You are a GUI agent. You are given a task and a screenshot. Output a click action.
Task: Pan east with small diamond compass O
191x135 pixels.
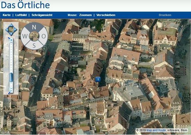coord(15,29)
